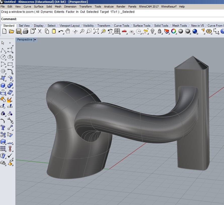Activate the Pan hand tool
224x205 pixels.
(x=67, y=31)
